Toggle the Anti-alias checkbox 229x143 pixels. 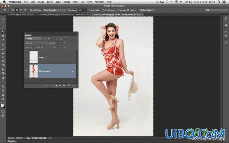(x=89, y=10)
